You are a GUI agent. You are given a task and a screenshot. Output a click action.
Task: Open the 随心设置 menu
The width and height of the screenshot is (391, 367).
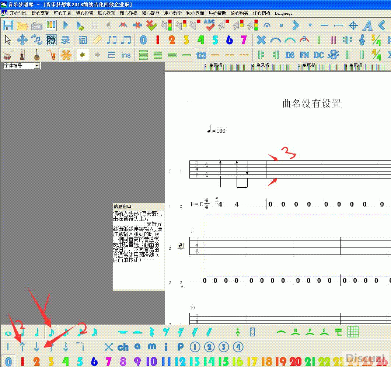click(x=84, y=13)
